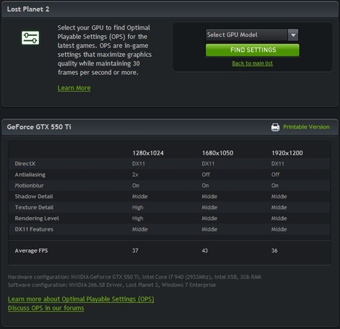Click the DX11 Features row label
The image size is (340, 329).
pos(34,229)
